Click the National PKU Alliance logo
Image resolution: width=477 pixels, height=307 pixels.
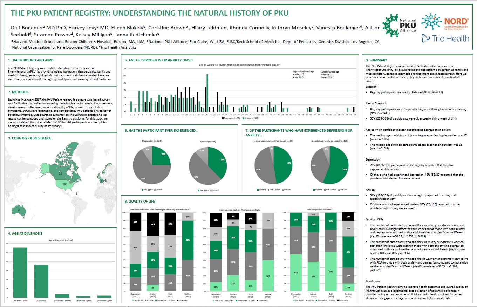400,26
